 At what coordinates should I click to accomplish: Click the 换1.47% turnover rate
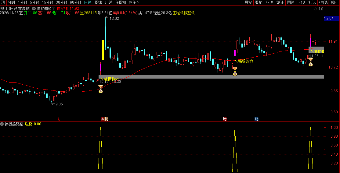click(x=145, y=13)
